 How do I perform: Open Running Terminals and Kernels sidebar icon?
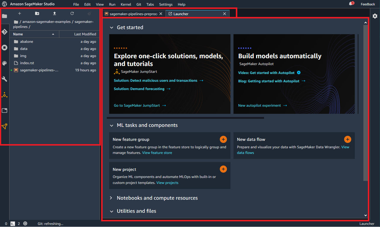click(4, 48)
